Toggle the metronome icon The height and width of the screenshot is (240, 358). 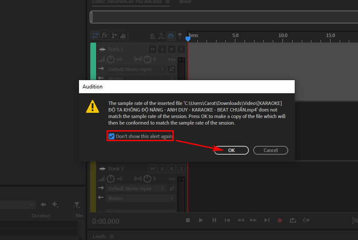pos(152,36)
